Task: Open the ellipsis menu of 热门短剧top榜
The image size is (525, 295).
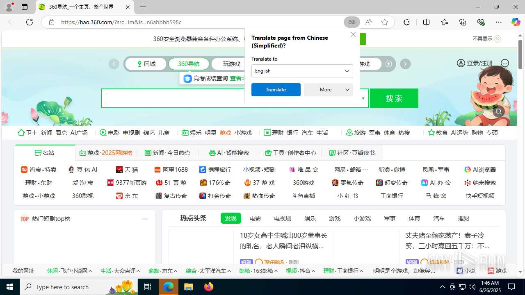Action: 145,219
